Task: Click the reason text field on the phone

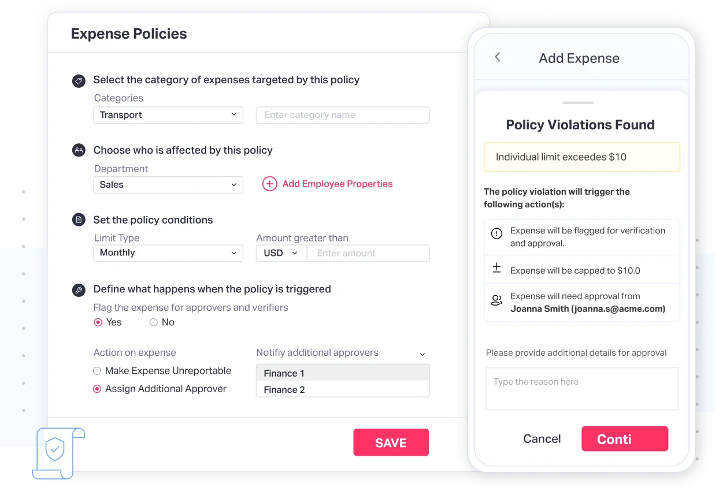Action: pos(581,388)
